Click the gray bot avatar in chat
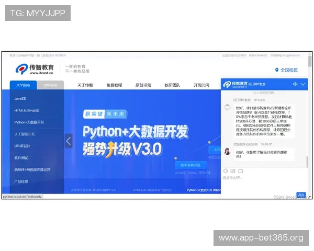This screenshot has width=314, height=251. coord(228,107)
